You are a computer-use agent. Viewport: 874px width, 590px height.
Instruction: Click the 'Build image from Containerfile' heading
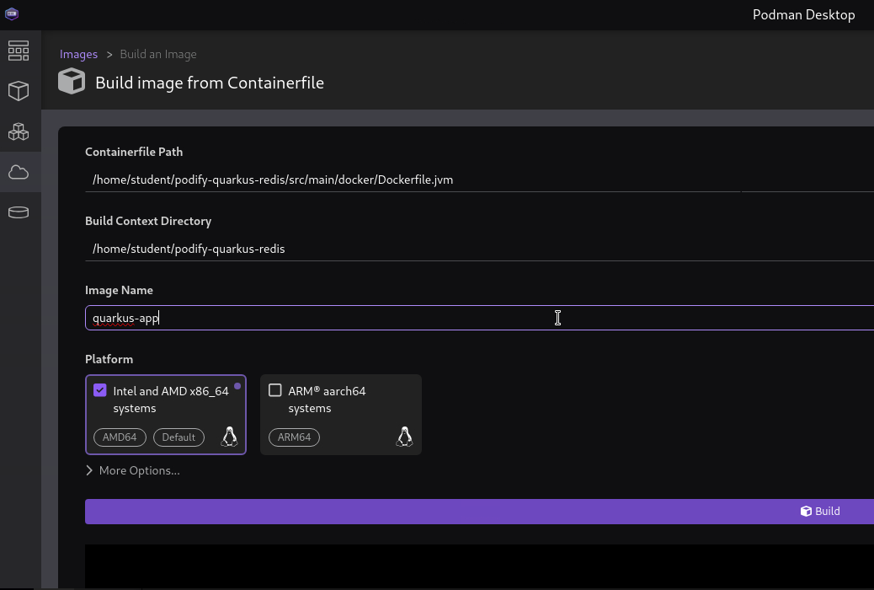pos(210,83)
